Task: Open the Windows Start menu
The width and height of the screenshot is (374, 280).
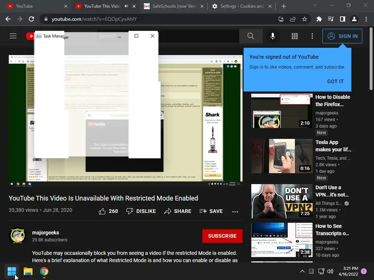Action: pos(12,271)
